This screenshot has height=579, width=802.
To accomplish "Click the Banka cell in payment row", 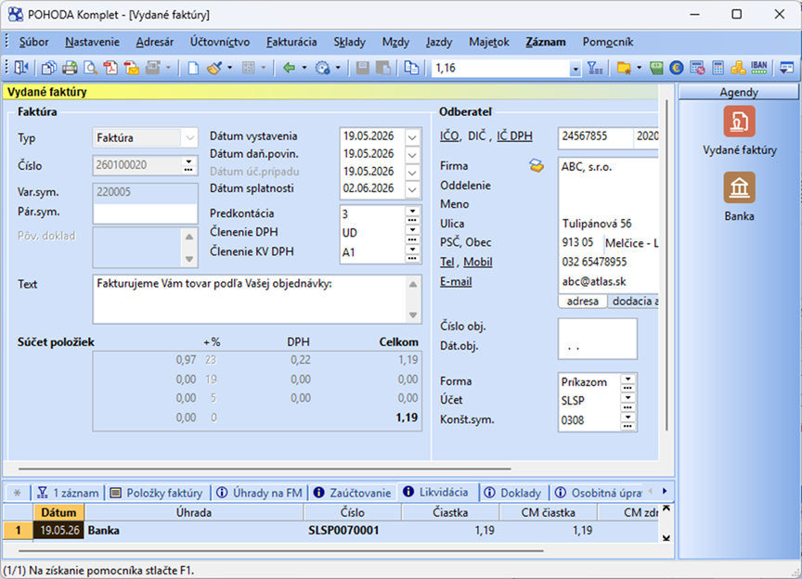I will point(194,530).
